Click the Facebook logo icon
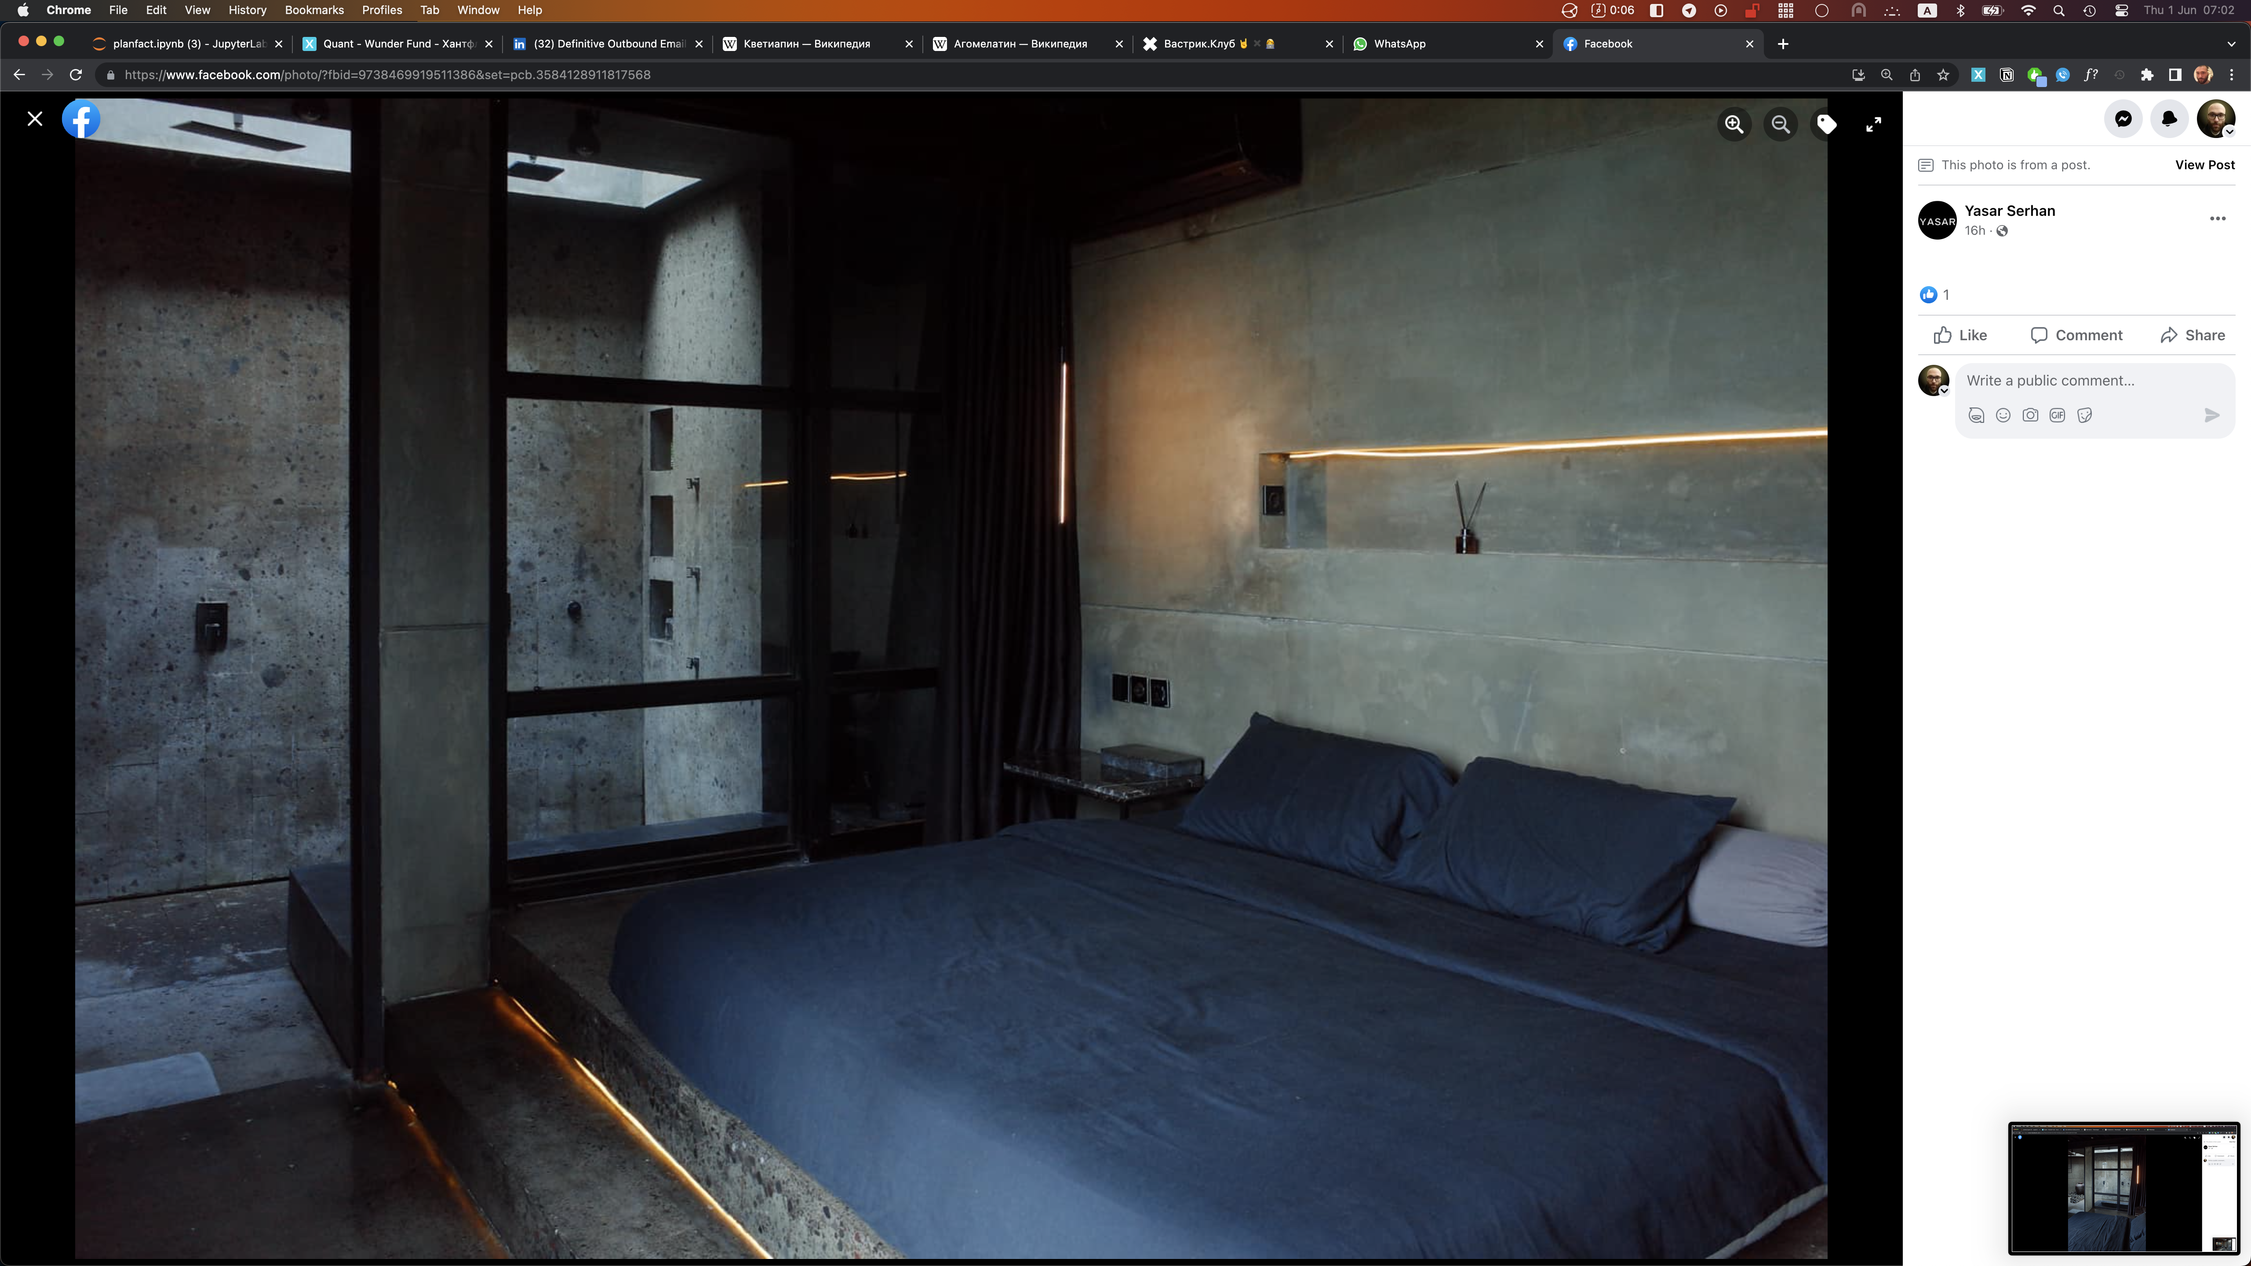 click(81, 119)
